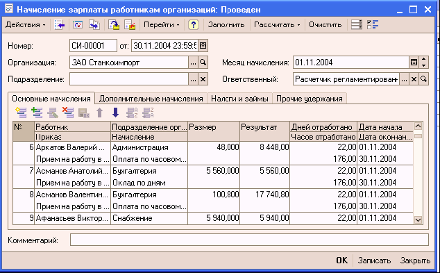Image resolution: width=440 pixels, height=273 pixels.
Task: Clear the Подразделение field with X
Action: 203,79
